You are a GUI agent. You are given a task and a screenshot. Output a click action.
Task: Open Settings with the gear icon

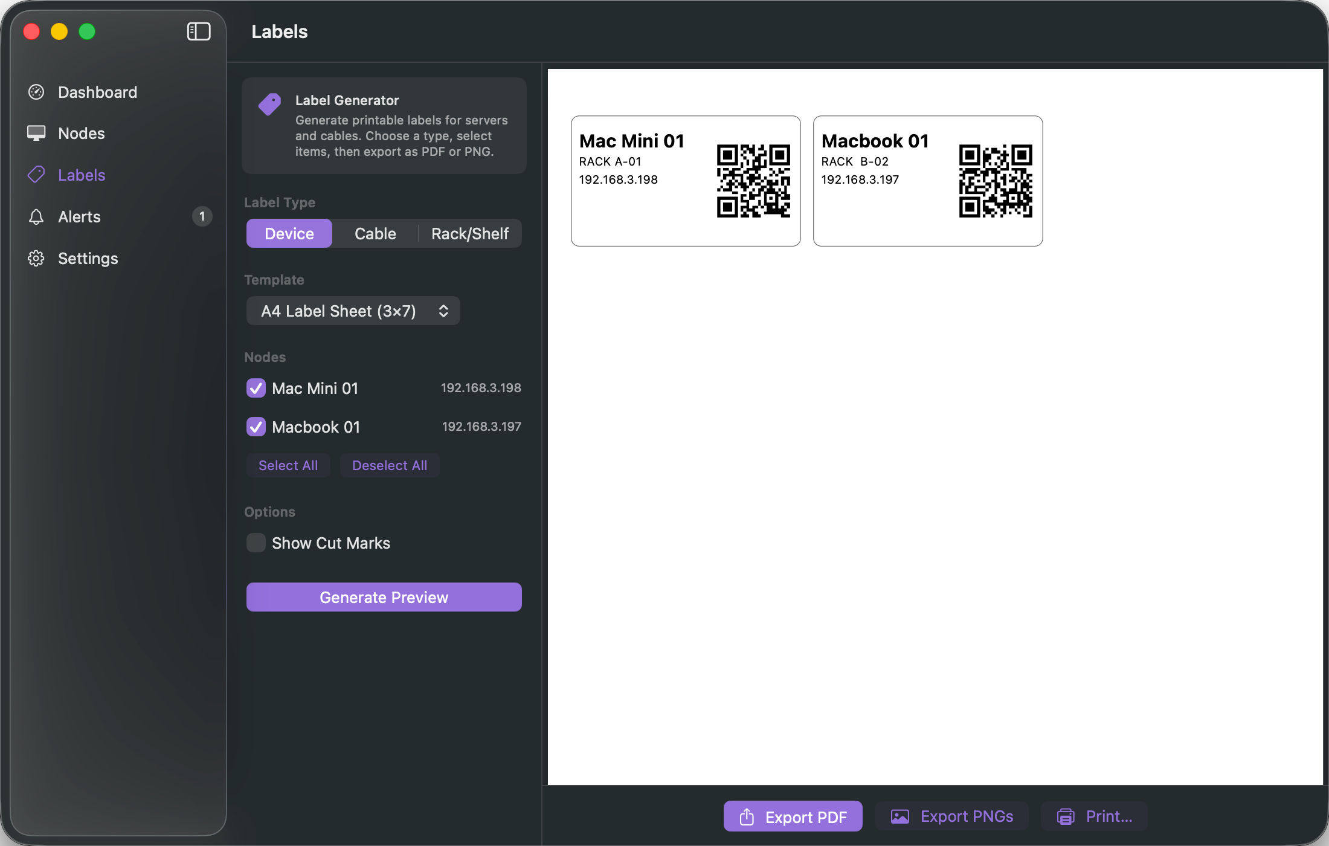(x=36, y=258)
